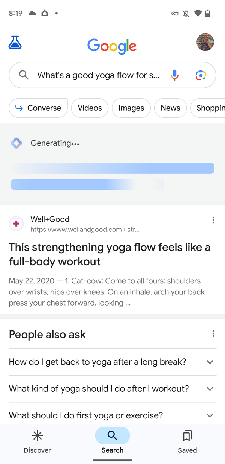The height and width of the screenshot is (464, 225).
Task: Tap the Well+Good site favicon
Action: pyautogui.click(x=16, y=224)
